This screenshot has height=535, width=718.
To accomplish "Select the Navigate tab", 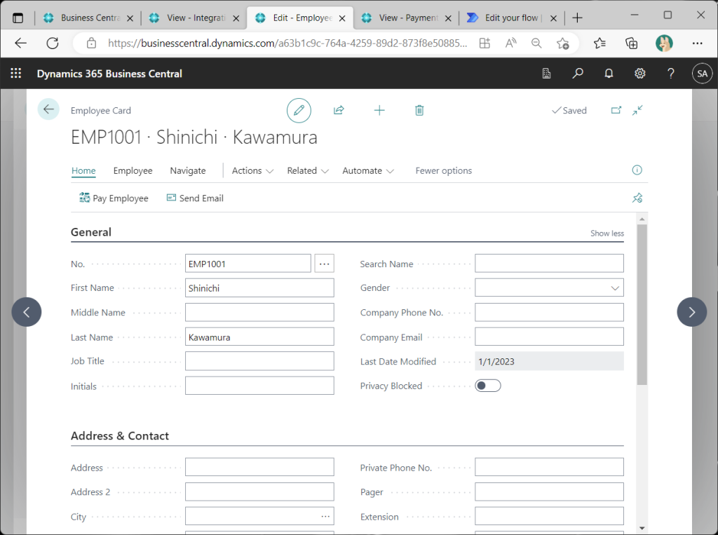I will [188, 170].
